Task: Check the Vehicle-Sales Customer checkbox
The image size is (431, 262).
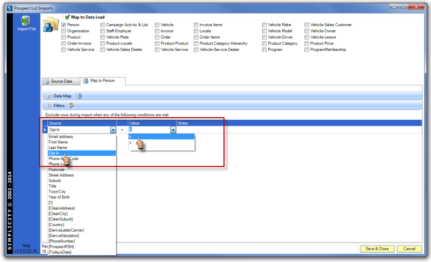Action: [x=307, y=25]
